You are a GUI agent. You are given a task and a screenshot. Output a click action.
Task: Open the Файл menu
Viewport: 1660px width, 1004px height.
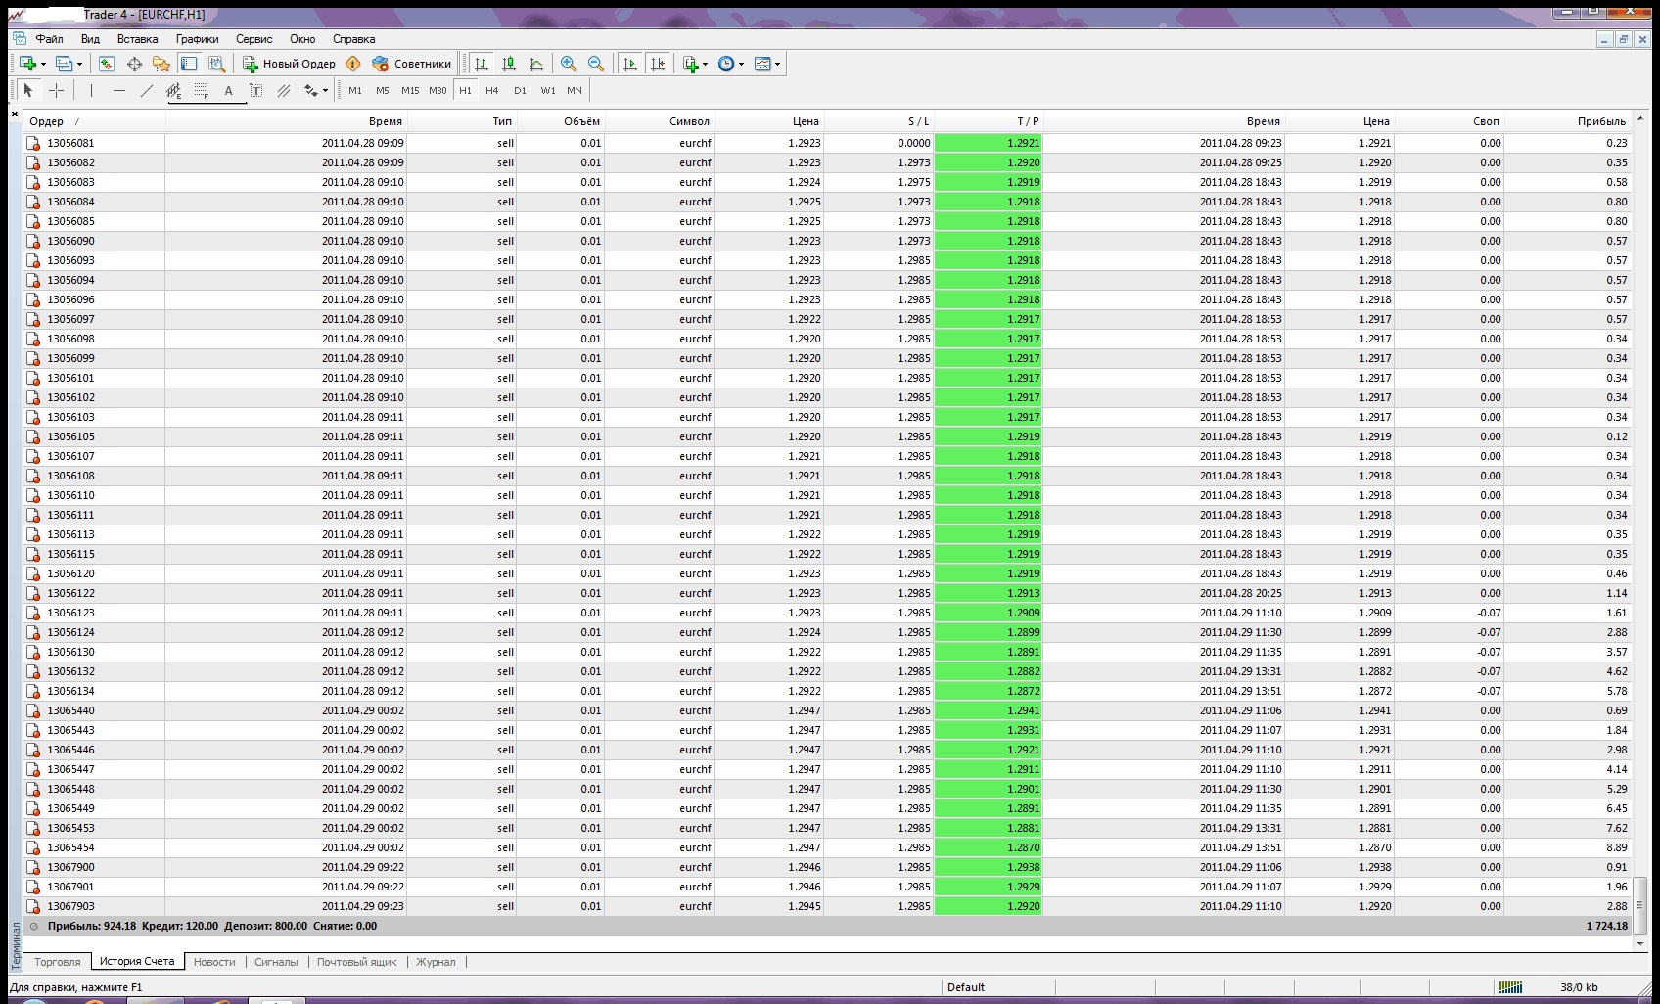pyautogui.click(x=49, y=39)
